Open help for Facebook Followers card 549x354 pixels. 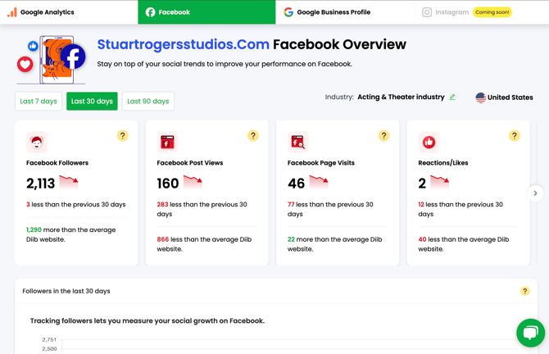[122, 136]
